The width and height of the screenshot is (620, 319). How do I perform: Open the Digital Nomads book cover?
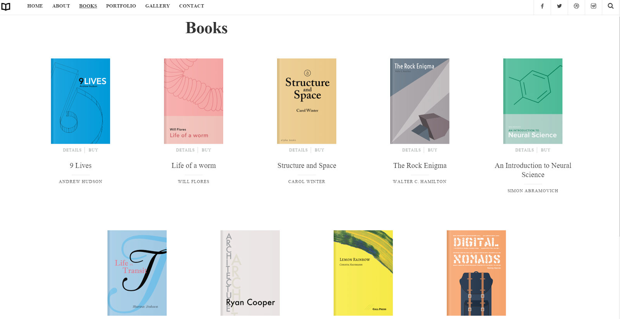[x=476, y=273]
